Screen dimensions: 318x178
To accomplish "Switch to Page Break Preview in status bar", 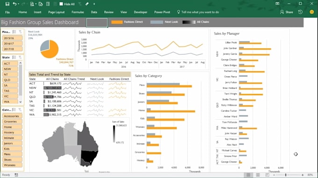I will pos(267,175).
